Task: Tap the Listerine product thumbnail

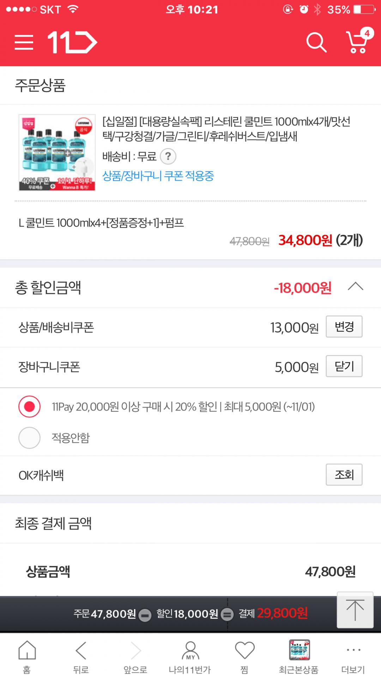Action: coord(57,153)
